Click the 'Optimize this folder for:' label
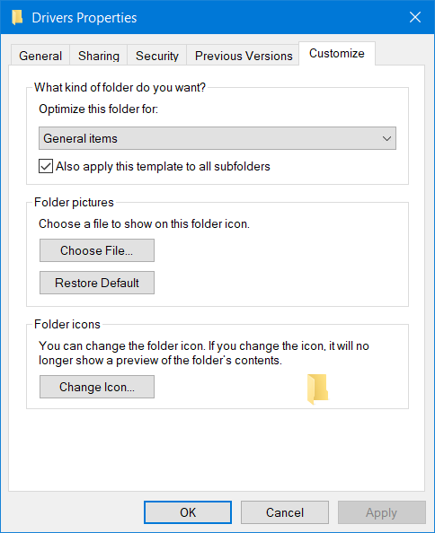435x533 pixels. coord(98,109)
